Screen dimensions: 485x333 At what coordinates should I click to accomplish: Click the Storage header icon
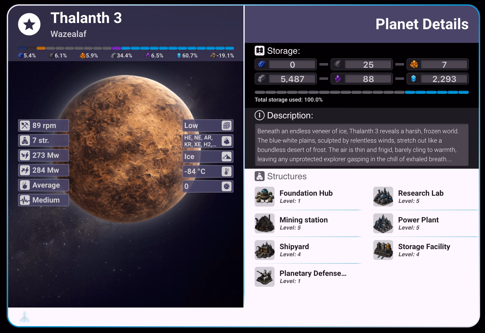point(260,51)
